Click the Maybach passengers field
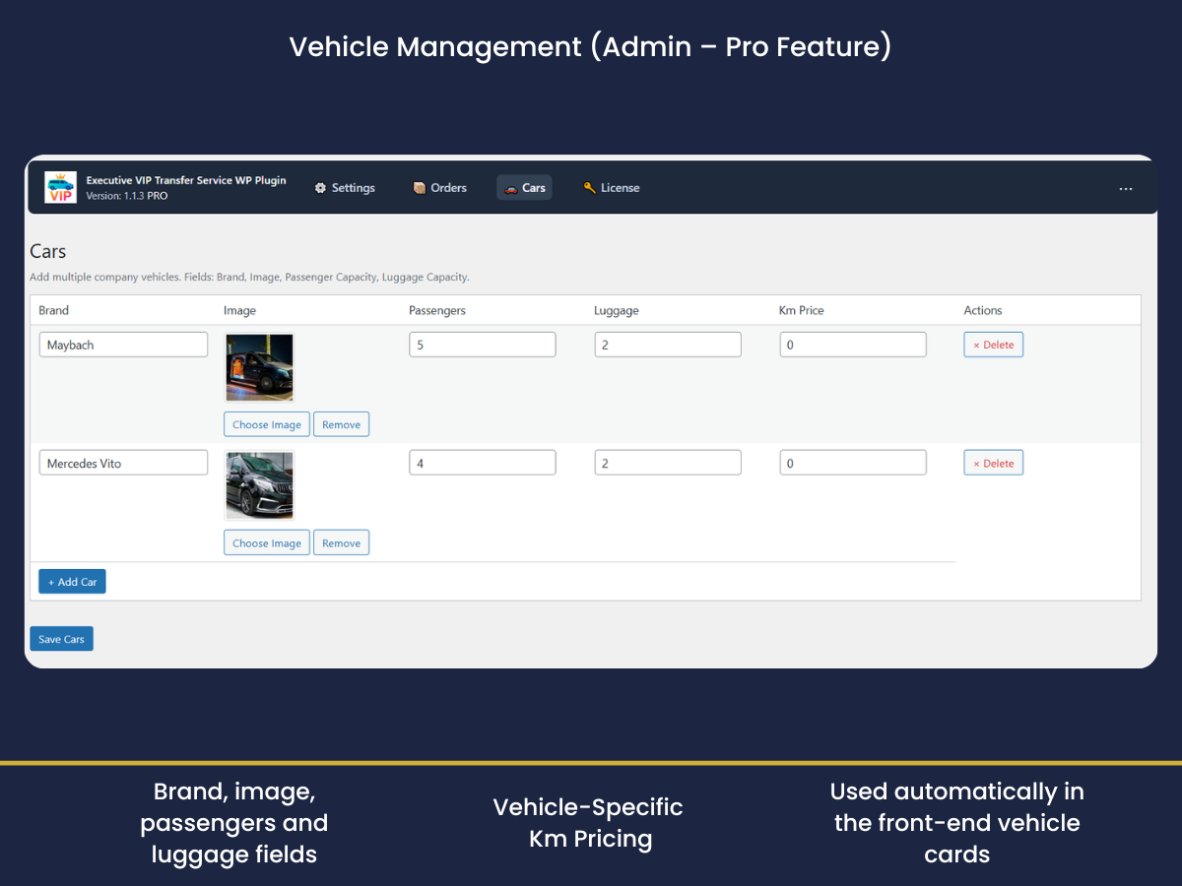Viewport: 1182px width, 886px height. [482, 345]
